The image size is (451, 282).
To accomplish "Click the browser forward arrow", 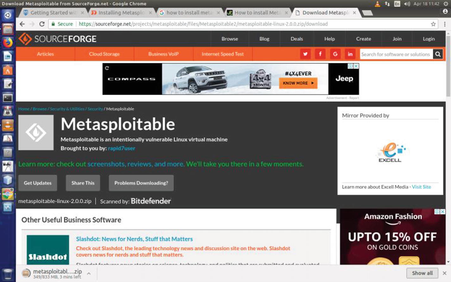I will 32,24.
